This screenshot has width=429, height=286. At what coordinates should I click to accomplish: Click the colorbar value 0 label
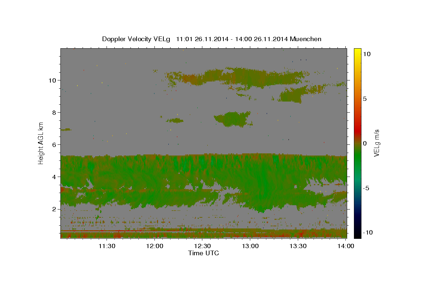pyautogui.click(x=365, y=143)
